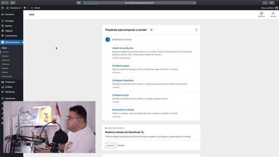
Task: Click the Añadir new content button
Action: (x=36, y=8)
